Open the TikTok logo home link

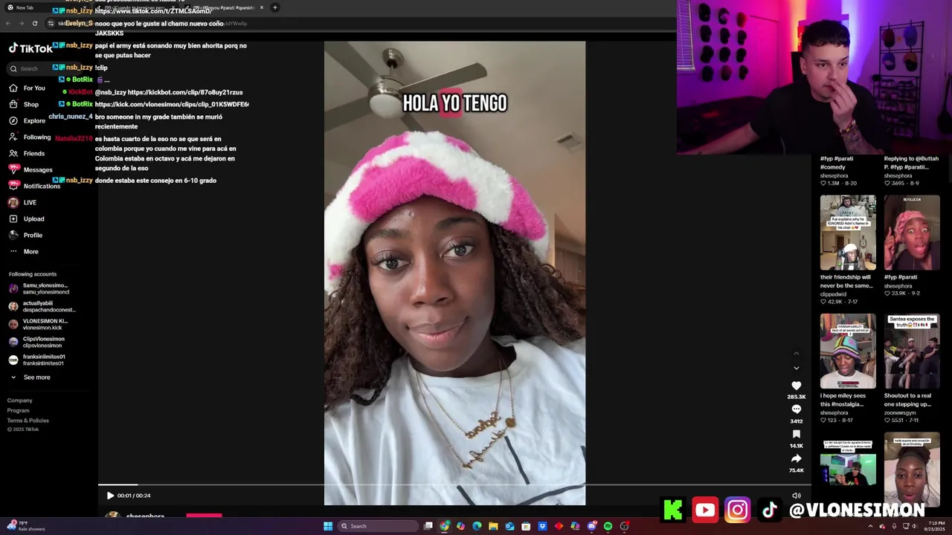point(30,48)
